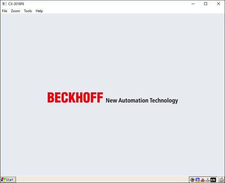This screenshot has height=183, width=225.
Task: Open the Zoom menu
Action: point(16,11)
